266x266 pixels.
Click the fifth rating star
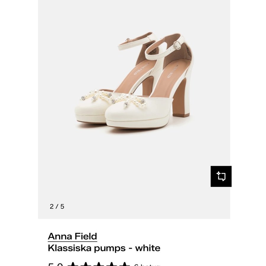tap(124, 264)
